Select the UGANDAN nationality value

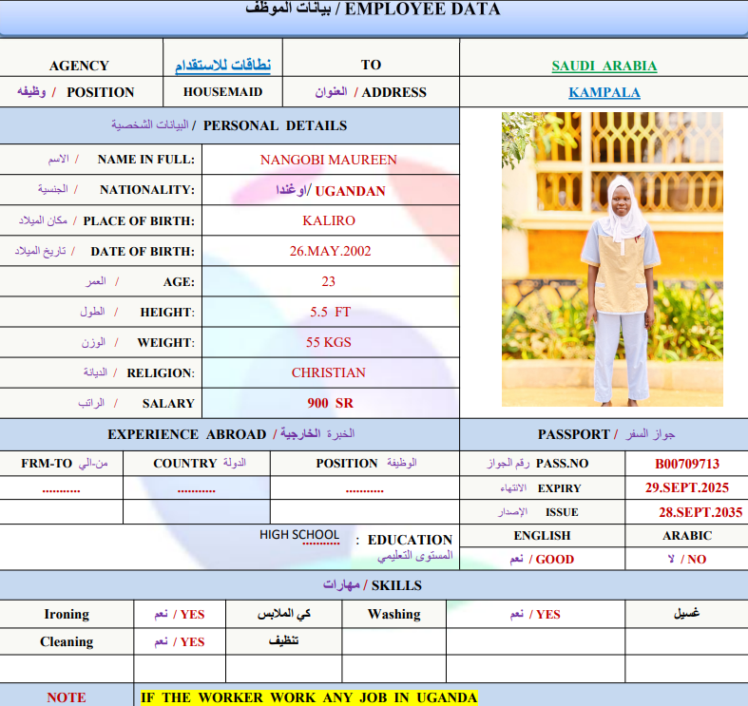[350, 191]
